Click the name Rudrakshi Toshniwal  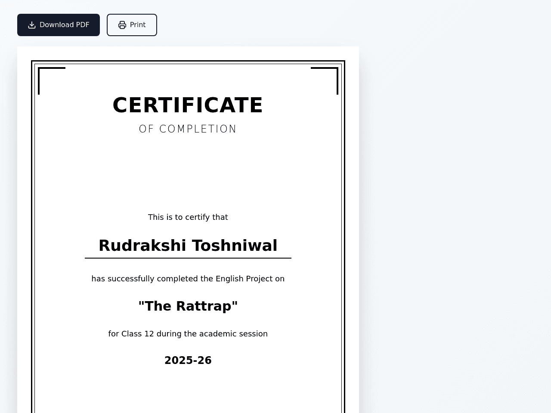188,246
